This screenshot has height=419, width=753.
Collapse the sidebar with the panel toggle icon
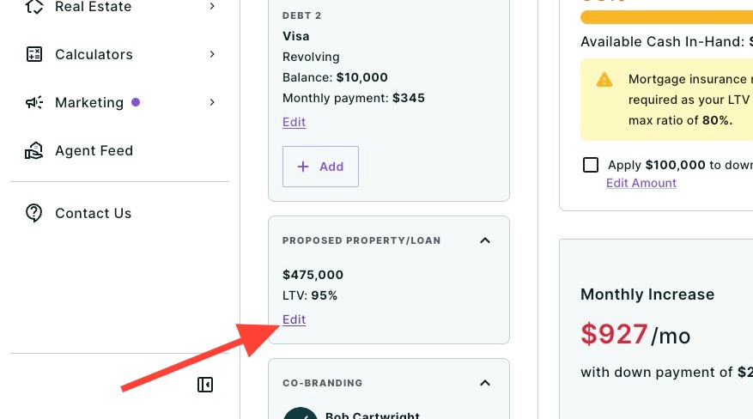point(205,385)
